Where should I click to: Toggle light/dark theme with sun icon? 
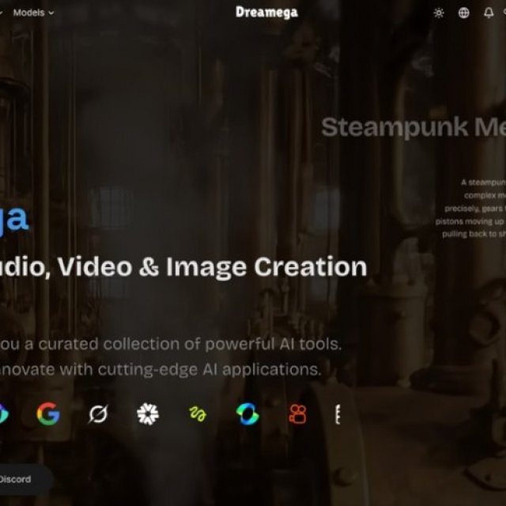point(439,13)
